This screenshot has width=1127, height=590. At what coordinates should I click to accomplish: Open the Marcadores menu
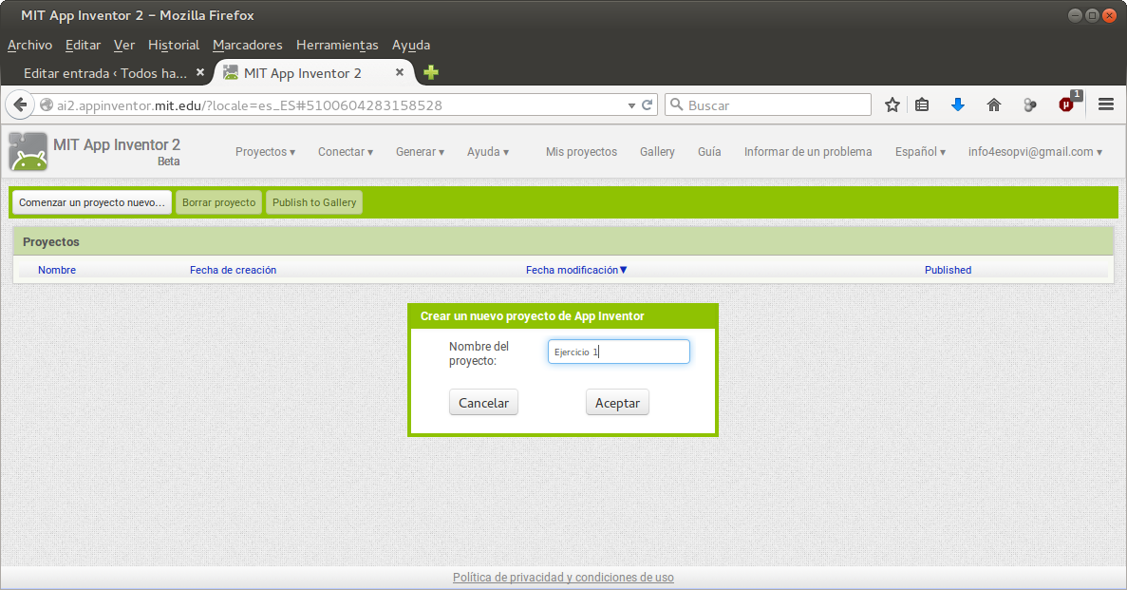click(247, 45)
